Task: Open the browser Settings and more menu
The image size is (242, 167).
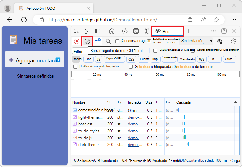Action: point(234,20)
